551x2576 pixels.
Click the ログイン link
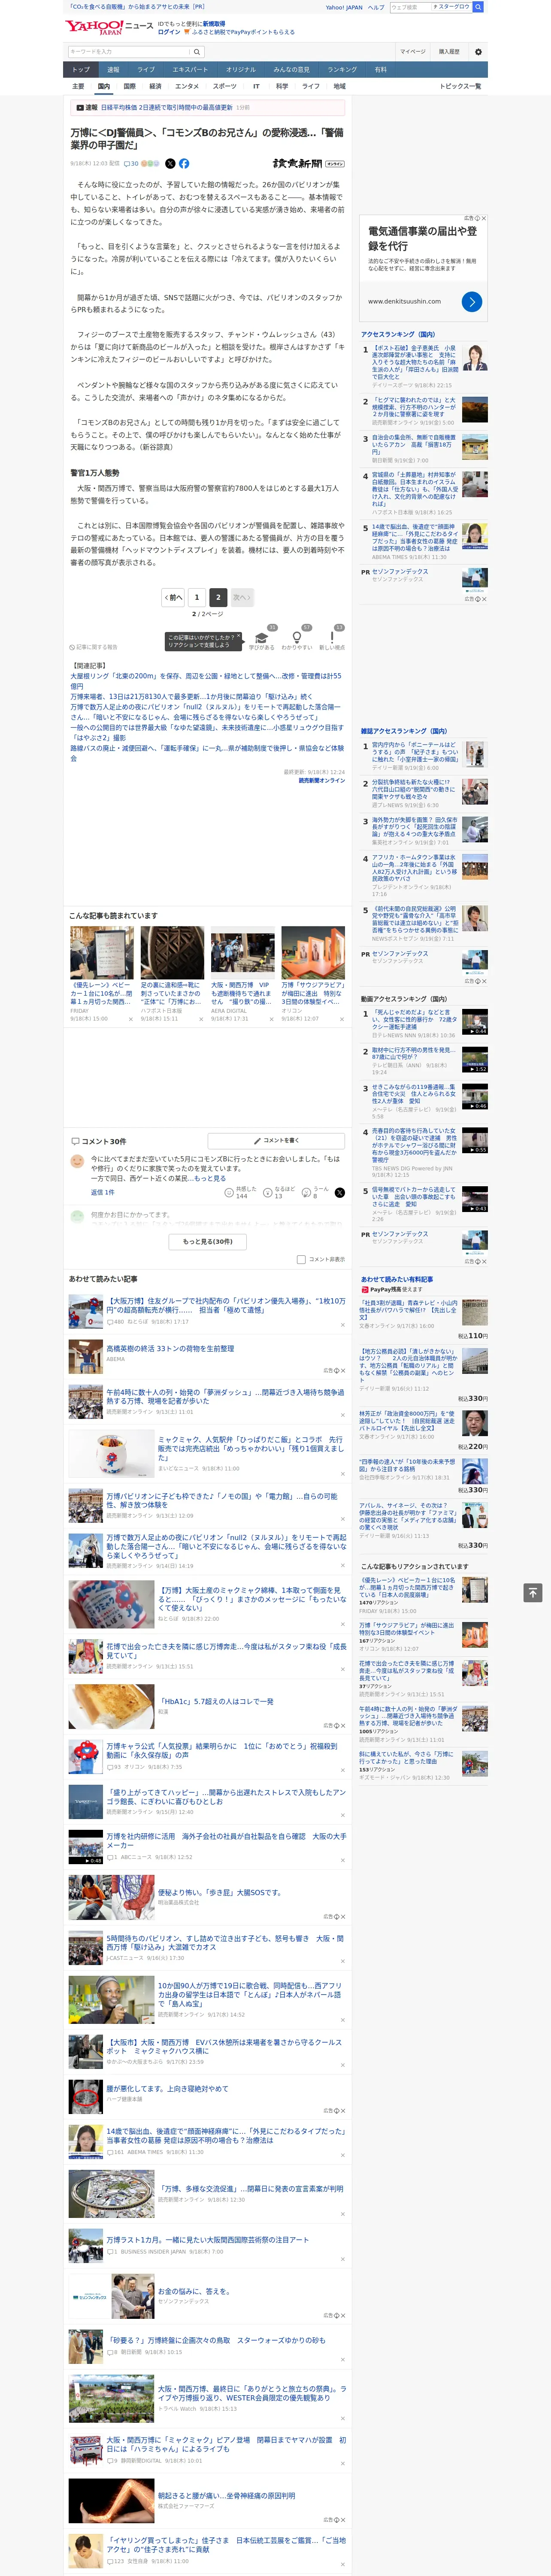(169, 32)
